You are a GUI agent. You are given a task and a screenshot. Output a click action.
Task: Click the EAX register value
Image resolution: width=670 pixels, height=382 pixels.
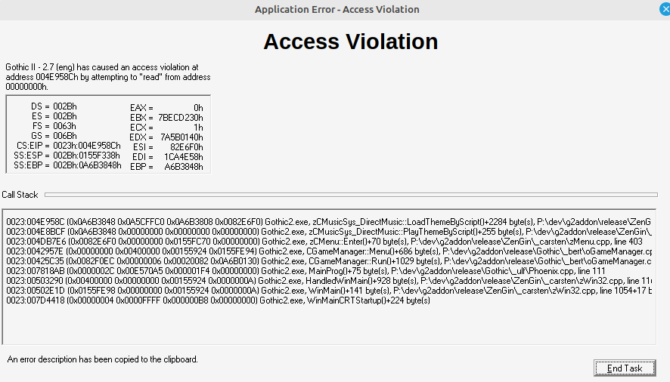point(198,108)
